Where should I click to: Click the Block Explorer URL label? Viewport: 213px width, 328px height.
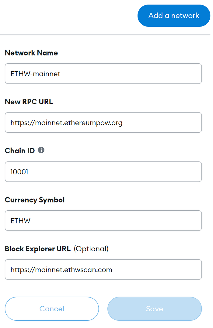pos(38,249)
